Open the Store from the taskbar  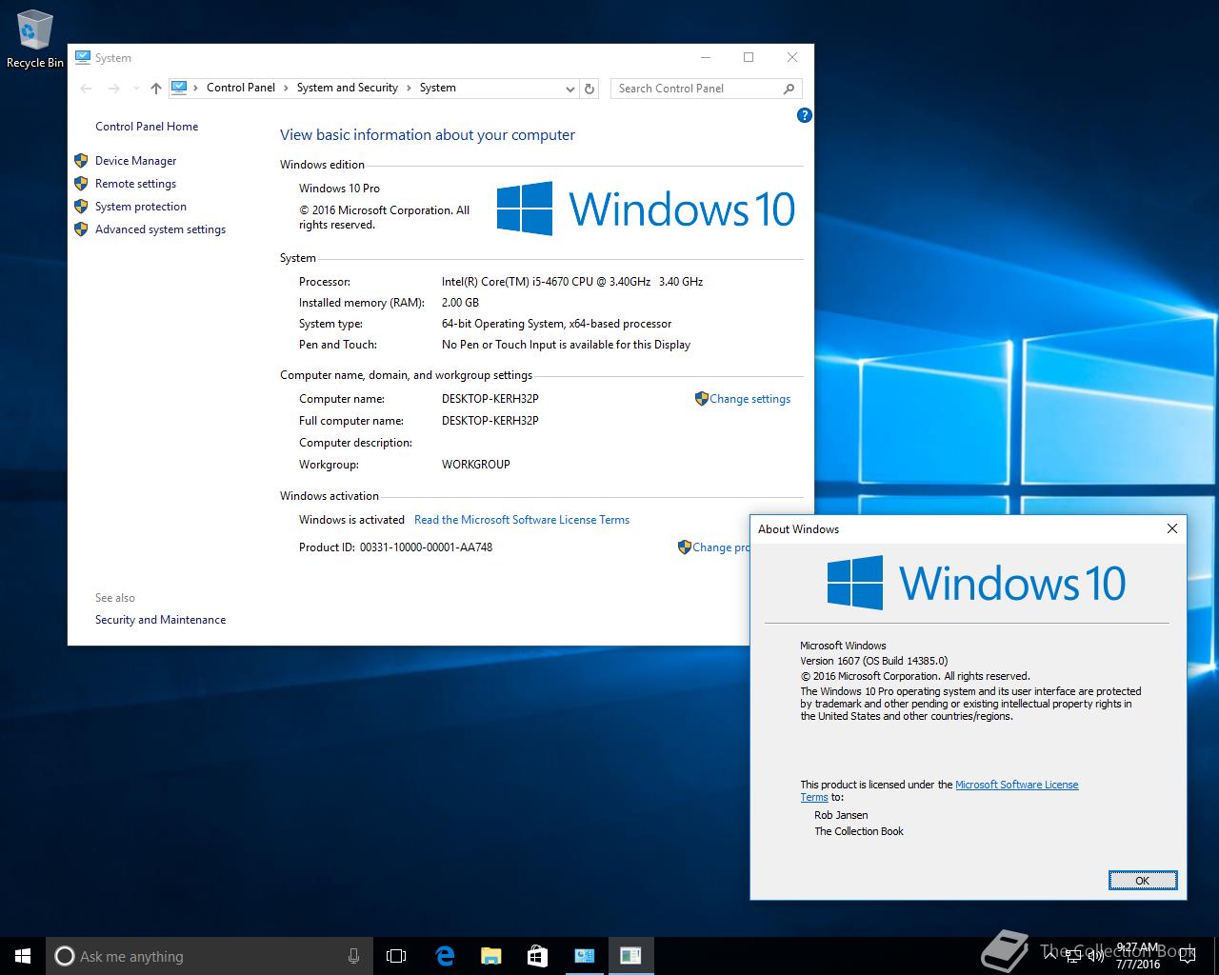coord(537,956)
